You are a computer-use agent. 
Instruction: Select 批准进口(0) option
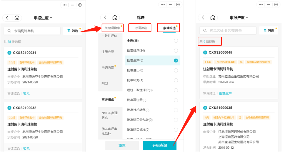176,70
